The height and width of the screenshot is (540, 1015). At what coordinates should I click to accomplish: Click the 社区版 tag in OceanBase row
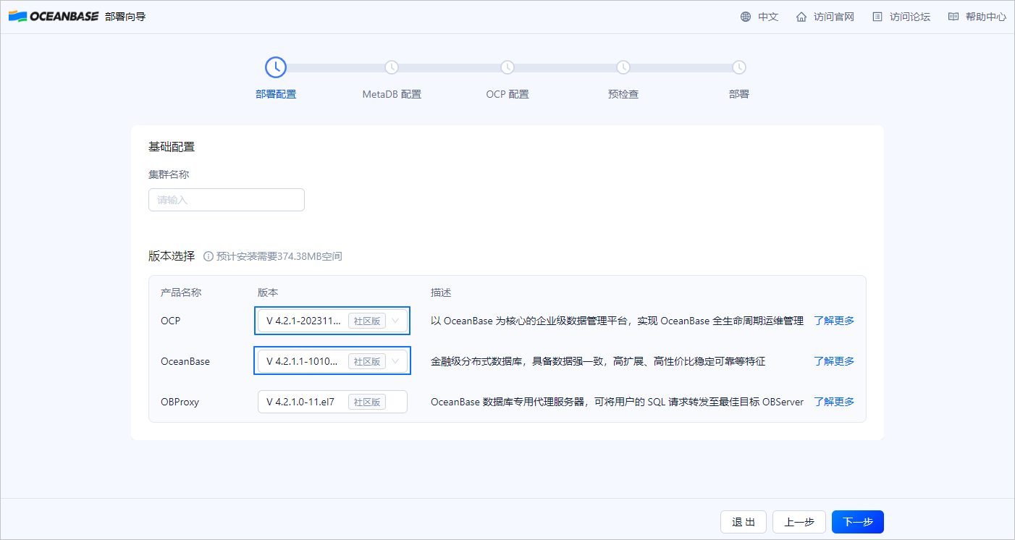(x=367, y=361)
